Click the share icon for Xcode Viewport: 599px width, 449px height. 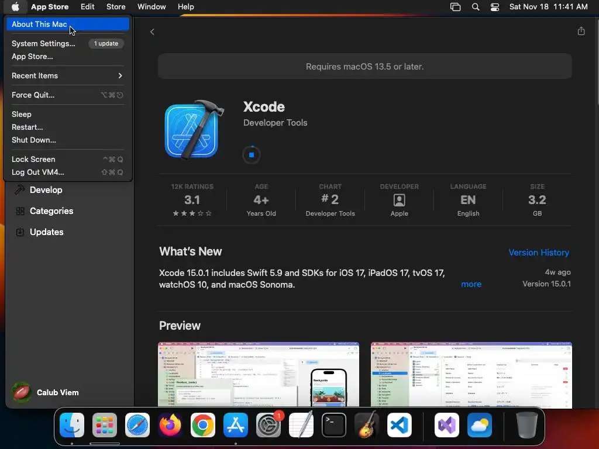tap(581, 32)
